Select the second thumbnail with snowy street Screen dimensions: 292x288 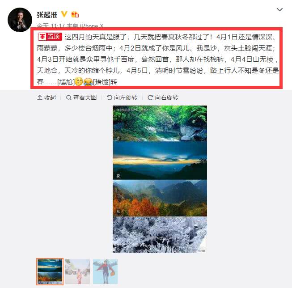pos(77,271)
